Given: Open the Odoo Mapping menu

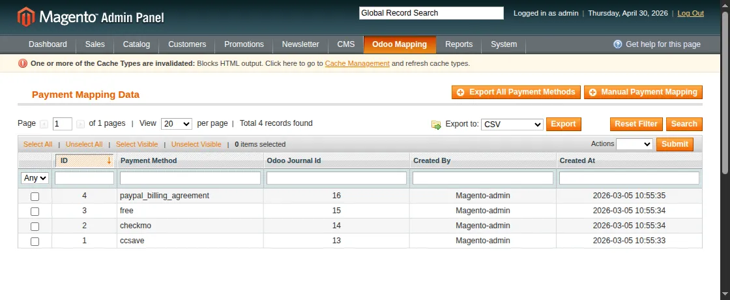Looking at the screenshot, I should tap(400, 44).
